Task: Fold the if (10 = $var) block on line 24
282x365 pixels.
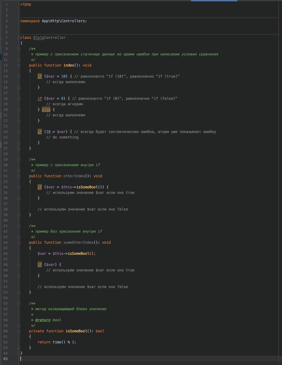Action: 19,132
